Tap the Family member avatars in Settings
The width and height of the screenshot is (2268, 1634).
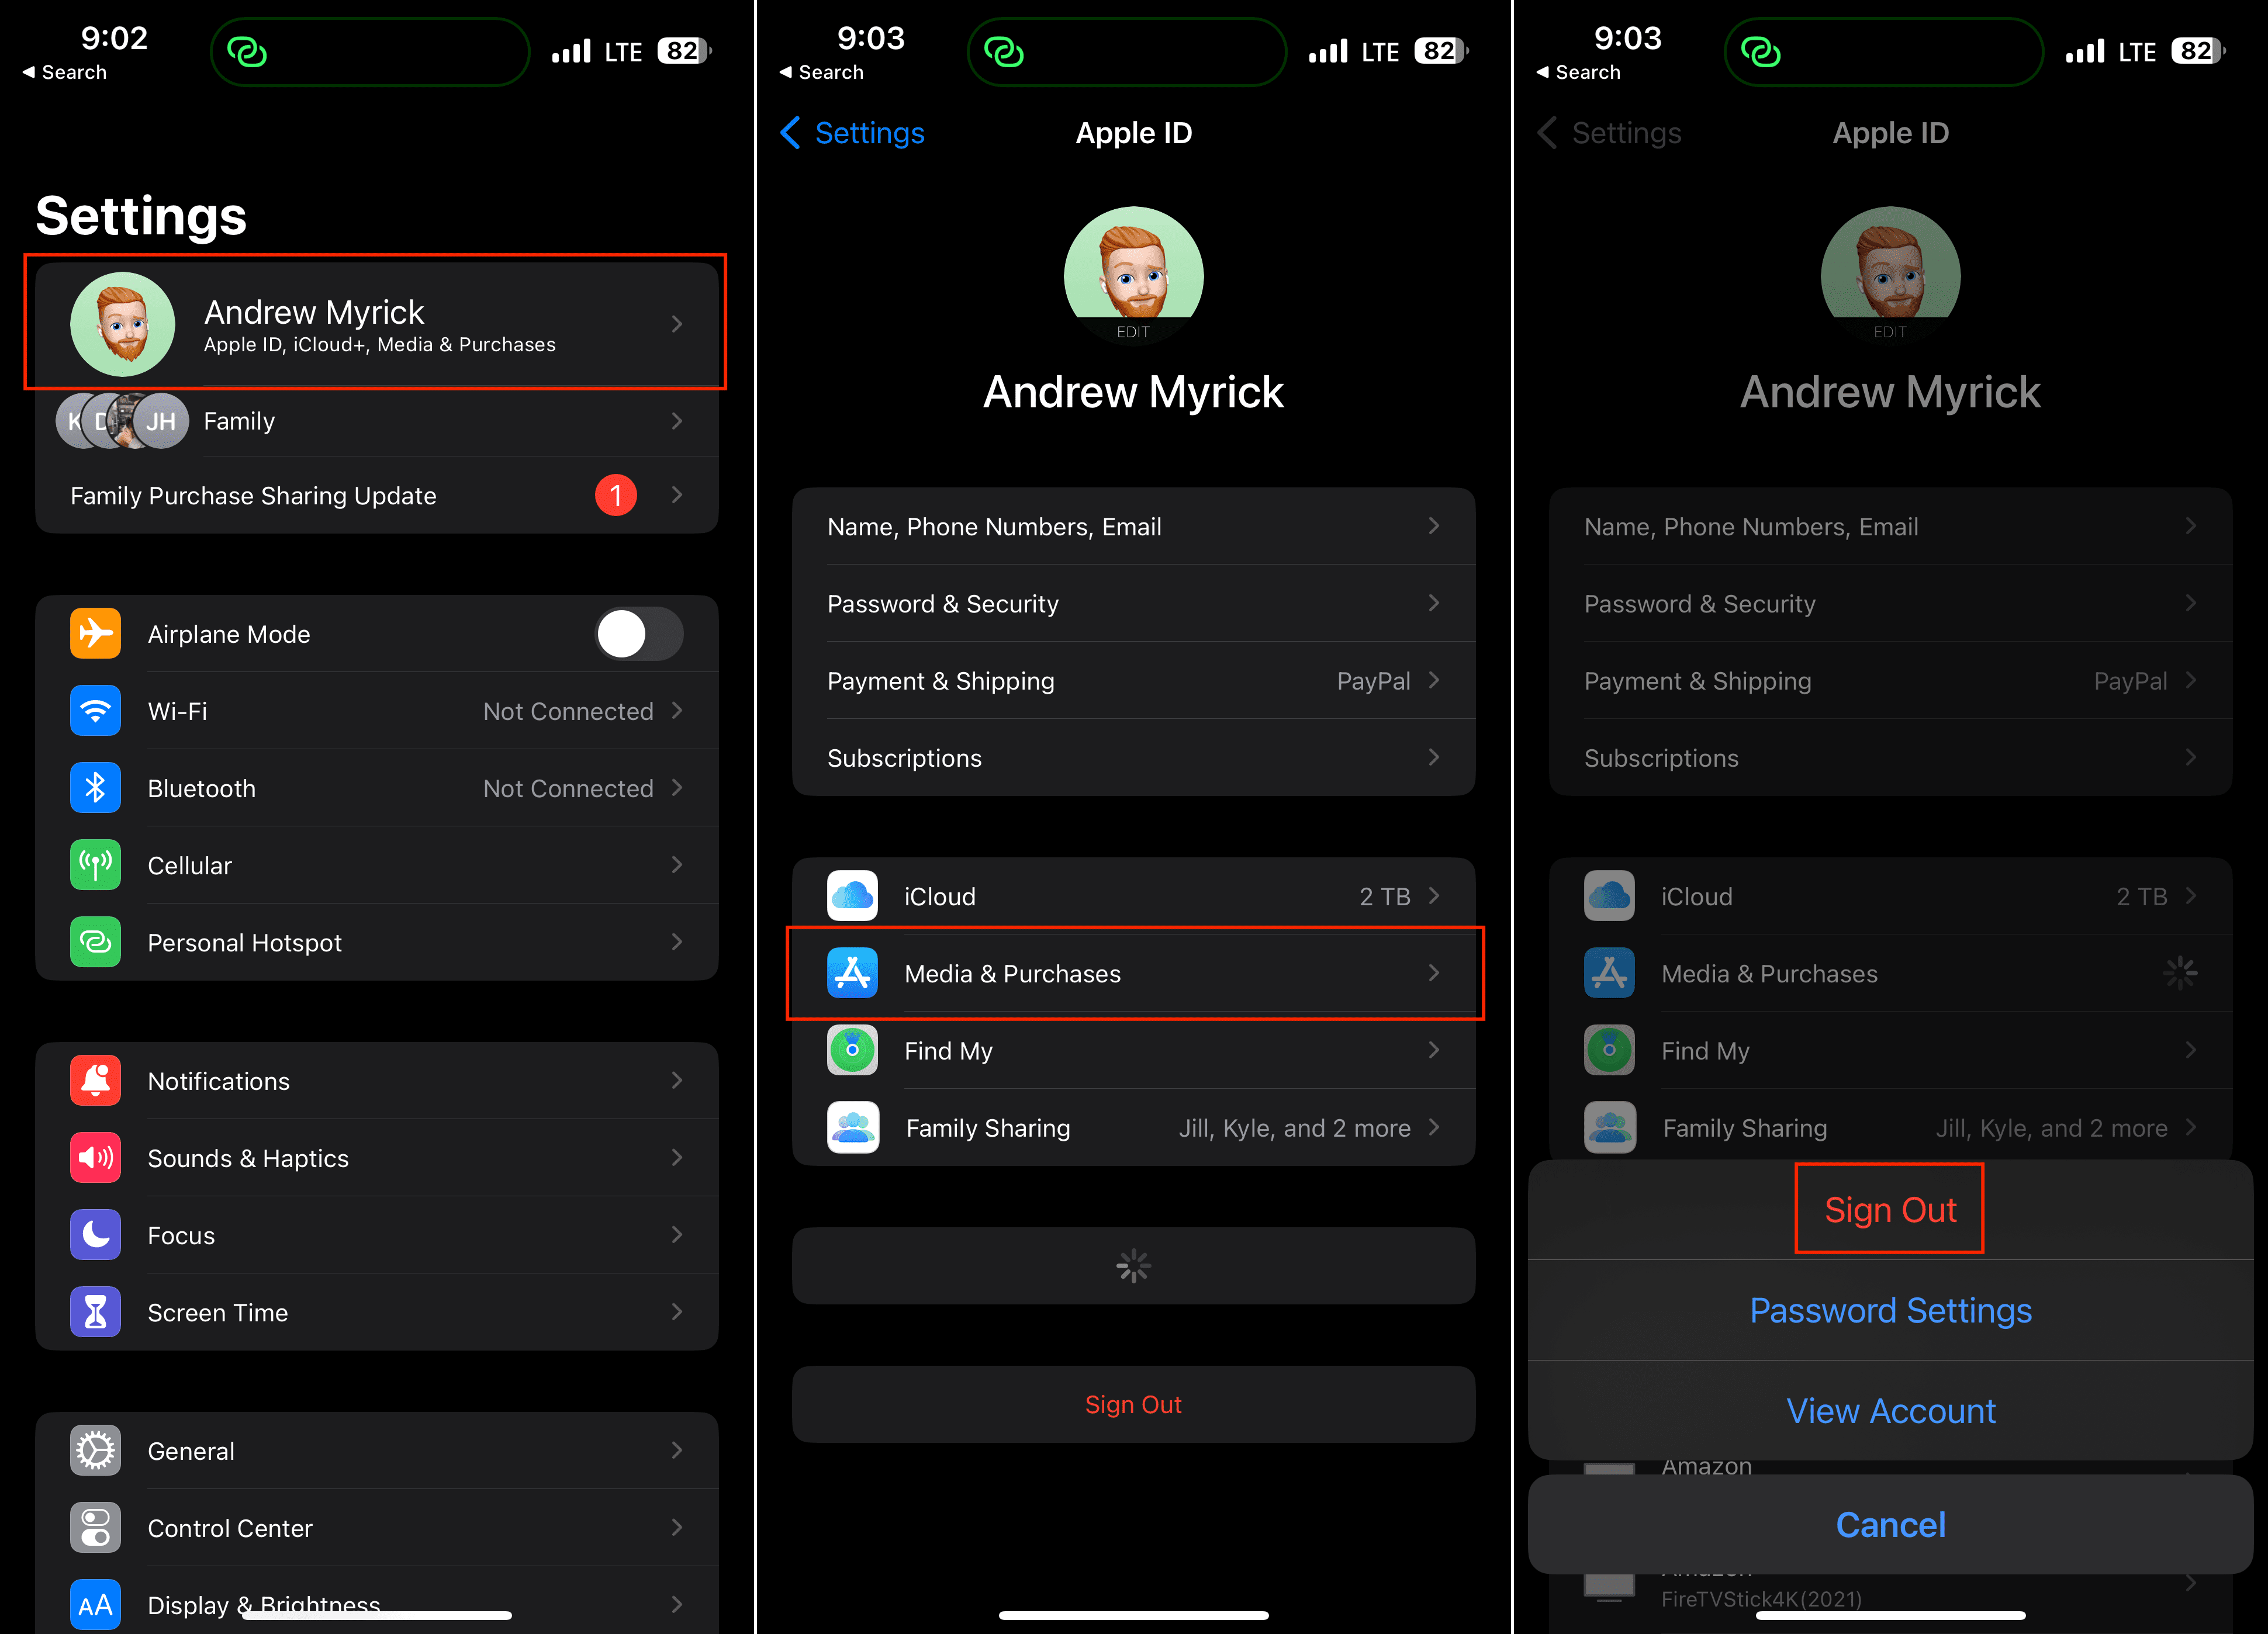(x=122, y=421)
